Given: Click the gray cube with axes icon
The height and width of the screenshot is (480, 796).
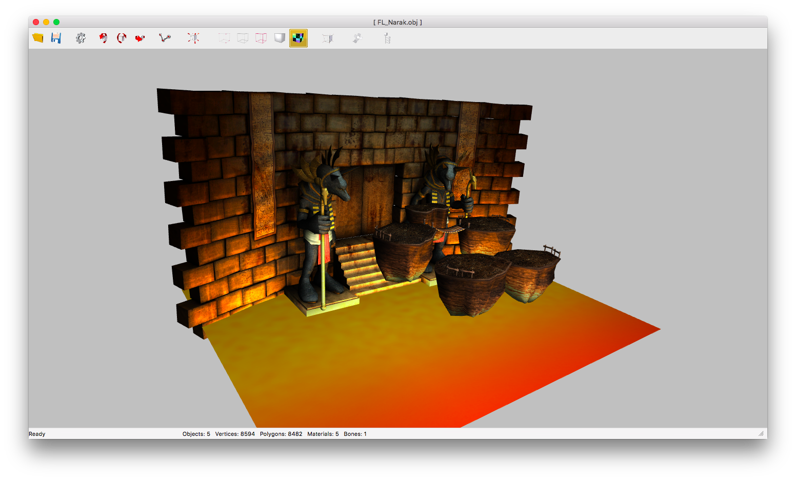Looking at the screenshot, I should pos(328,38).
